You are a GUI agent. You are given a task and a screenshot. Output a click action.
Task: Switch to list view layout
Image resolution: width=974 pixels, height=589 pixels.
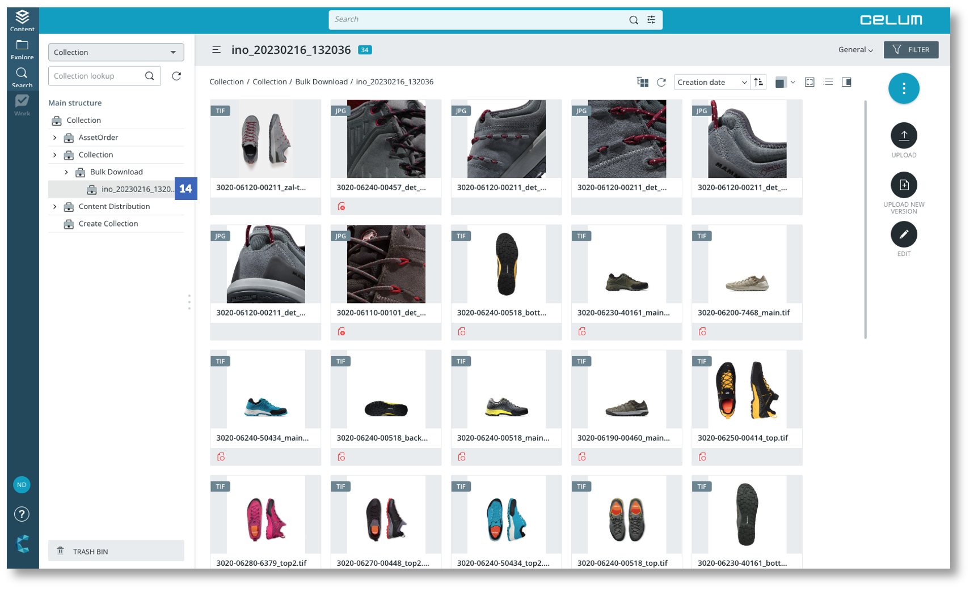pyautogui.click(x=828, y=82)
